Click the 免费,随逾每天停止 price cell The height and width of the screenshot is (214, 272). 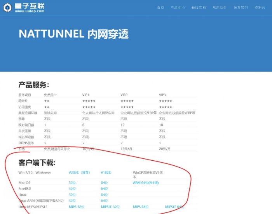tap(57, 149)
